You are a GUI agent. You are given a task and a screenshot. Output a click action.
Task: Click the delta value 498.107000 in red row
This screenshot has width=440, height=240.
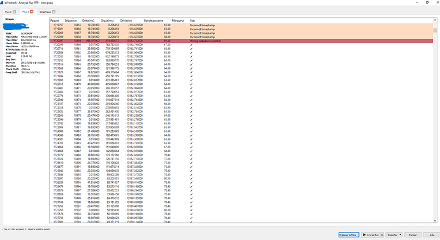tap(92, 41)
